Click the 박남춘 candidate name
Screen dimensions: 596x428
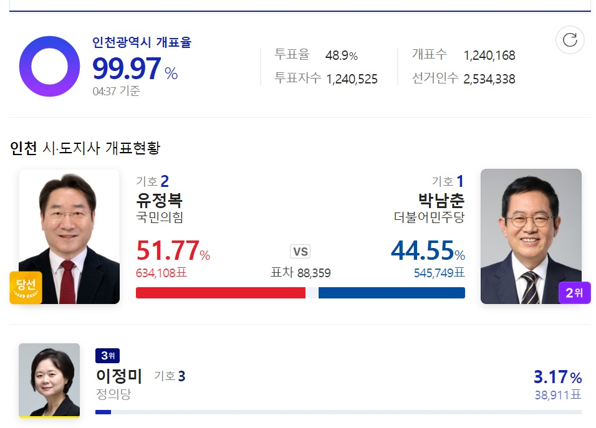click(441, 200)
